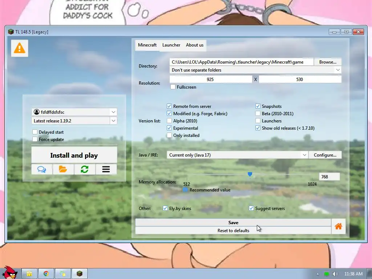
Task: Click the resolution height field 530
Action: 300,79
